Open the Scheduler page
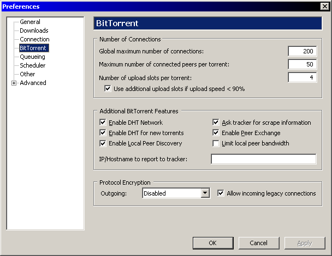This screenshot has height=256, width=332. 32,65
